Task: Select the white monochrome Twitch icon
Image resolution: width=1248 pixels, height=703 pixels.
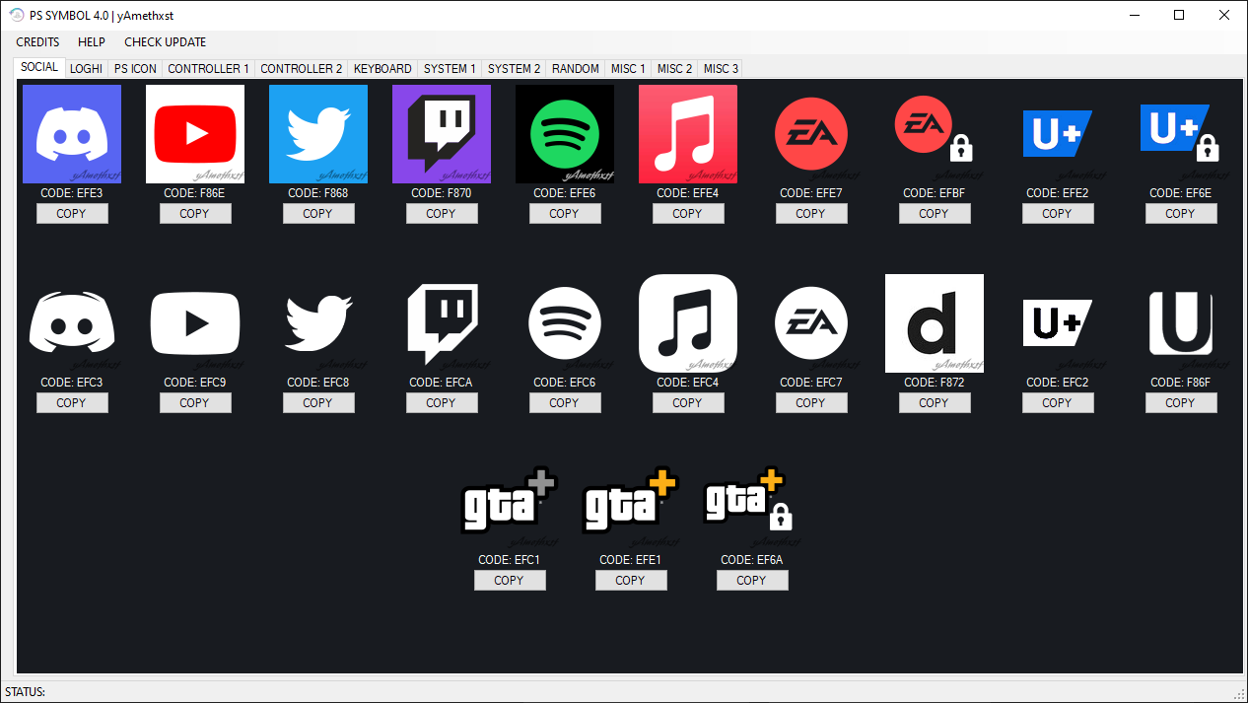Action: pos(442,324)
